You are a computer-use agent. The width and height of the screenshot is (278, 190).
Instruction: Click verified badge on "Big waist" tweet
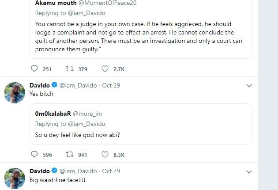point(55,171)
